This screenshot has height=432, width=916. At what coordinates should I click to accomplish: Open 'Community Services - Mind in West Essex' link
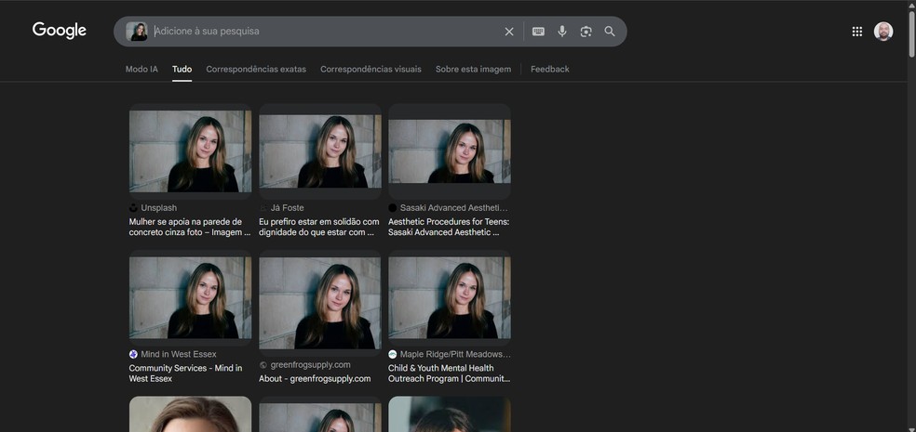[x=186, y=373]
